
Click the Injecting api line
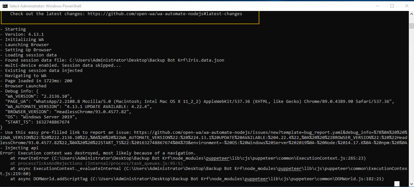(x=19, y=148)
